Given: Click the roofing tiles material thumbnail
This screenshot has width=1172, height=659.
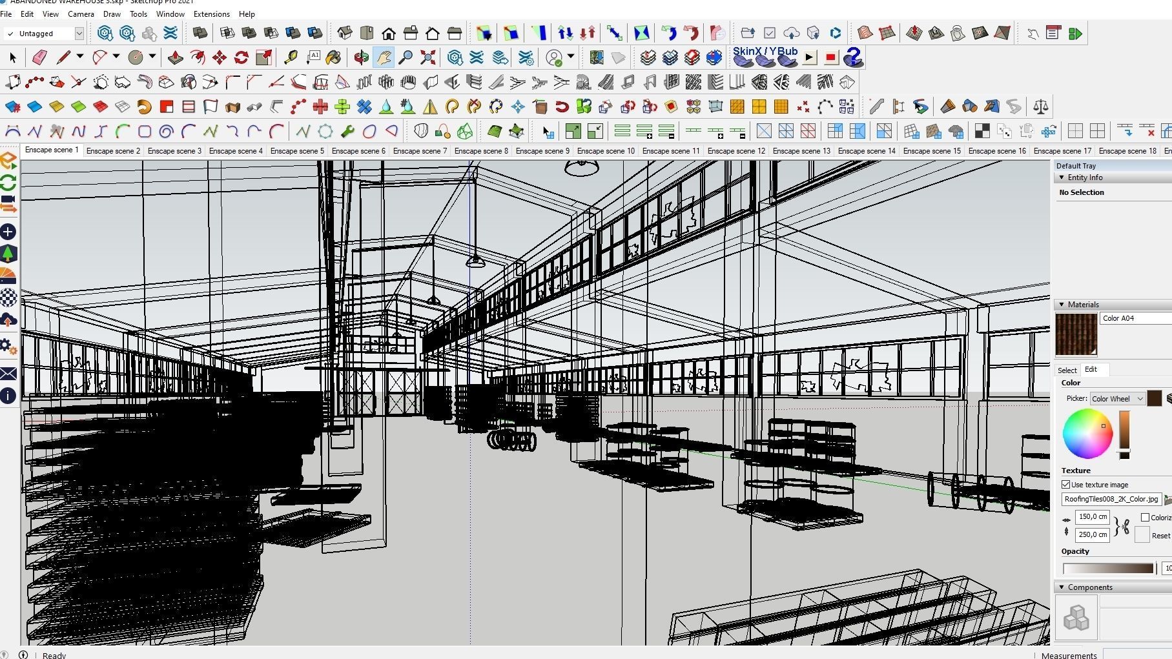Looking at the screenshot, I should click(x=1076, y=334).
